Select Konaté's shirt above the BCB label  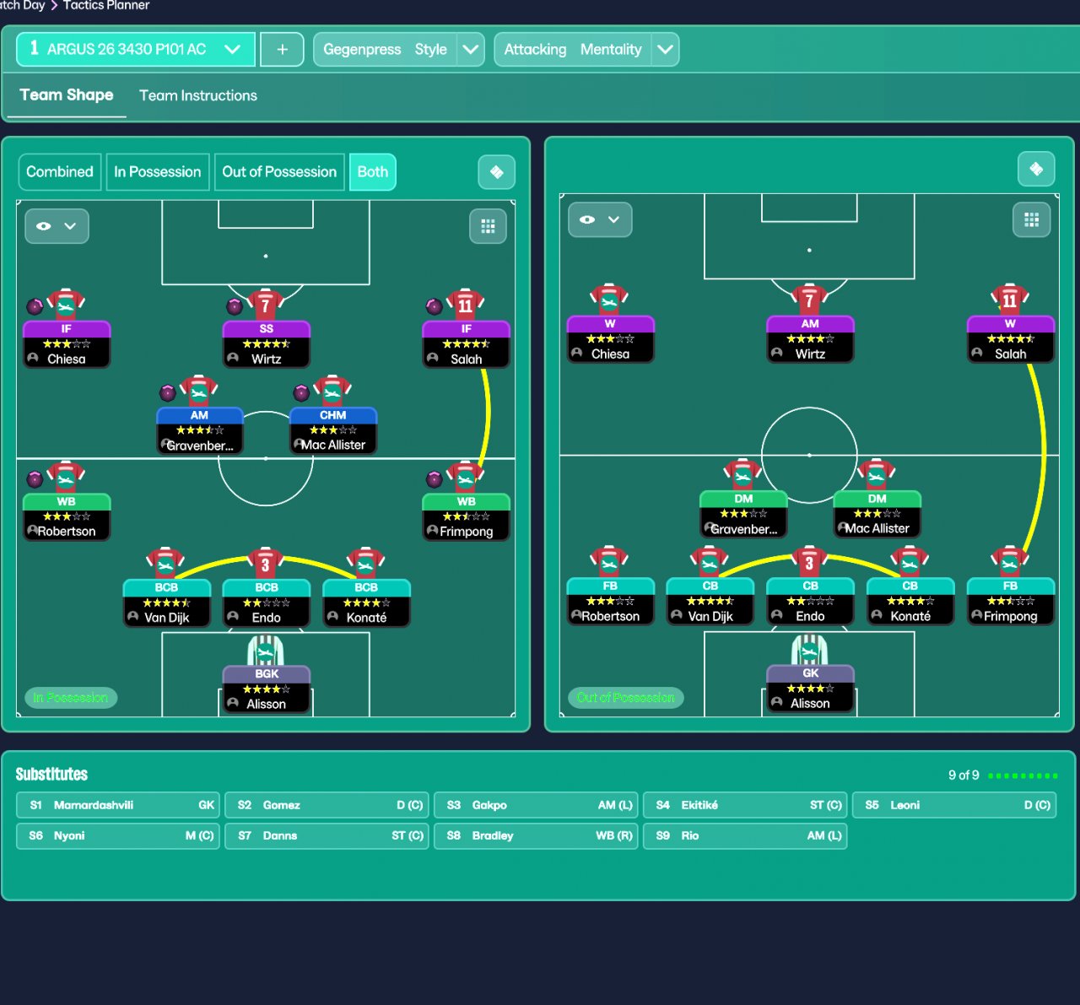[366, 563]
